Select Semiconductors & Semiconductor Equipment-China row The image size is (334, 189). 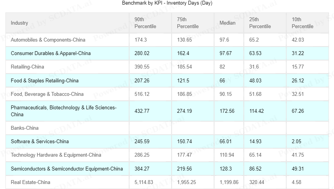click(x=67, y=169)
